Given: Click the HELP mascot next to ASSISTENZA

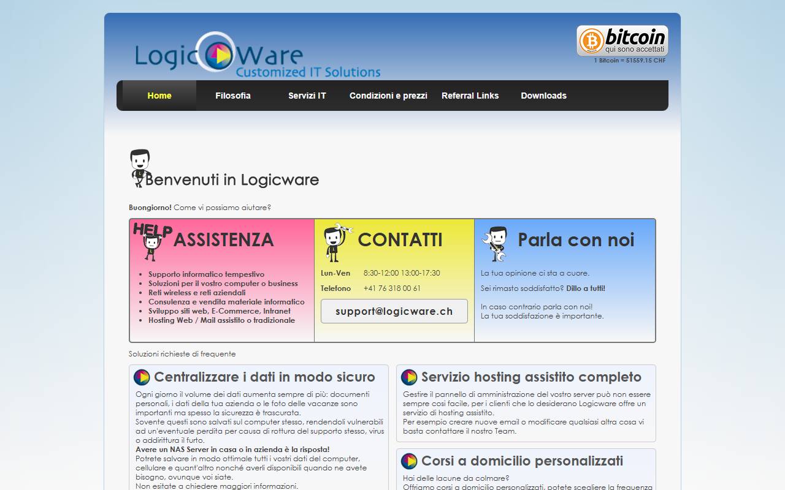Looking at the screenshot, I should click(x=152, y=241).
